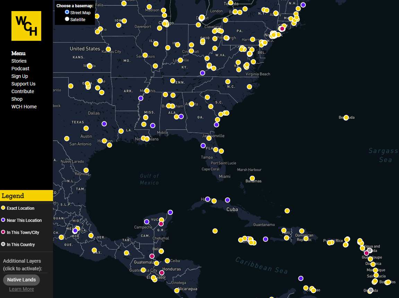399x298 pixels.
Task: Click the gray marker near Grenada
Action: pos(371,291)
